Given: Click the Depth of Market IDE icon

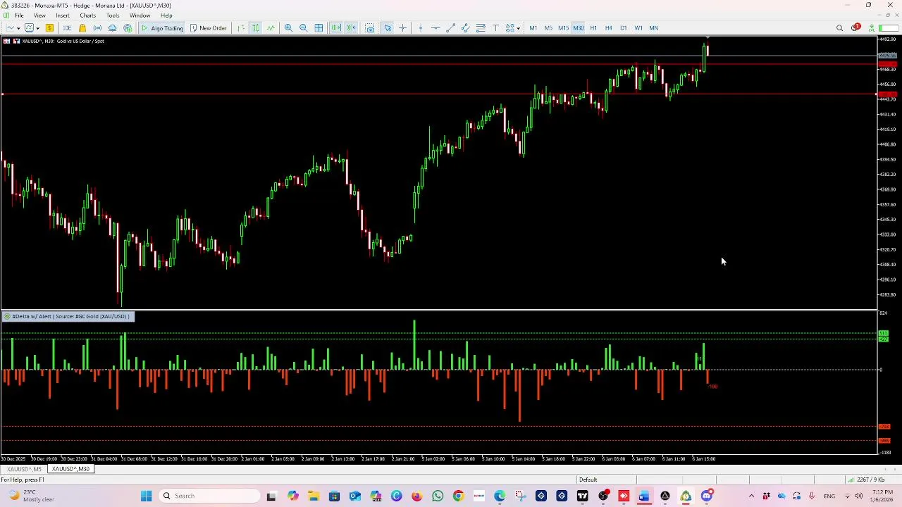Looking at the screenshot, I should pos(67,28).
